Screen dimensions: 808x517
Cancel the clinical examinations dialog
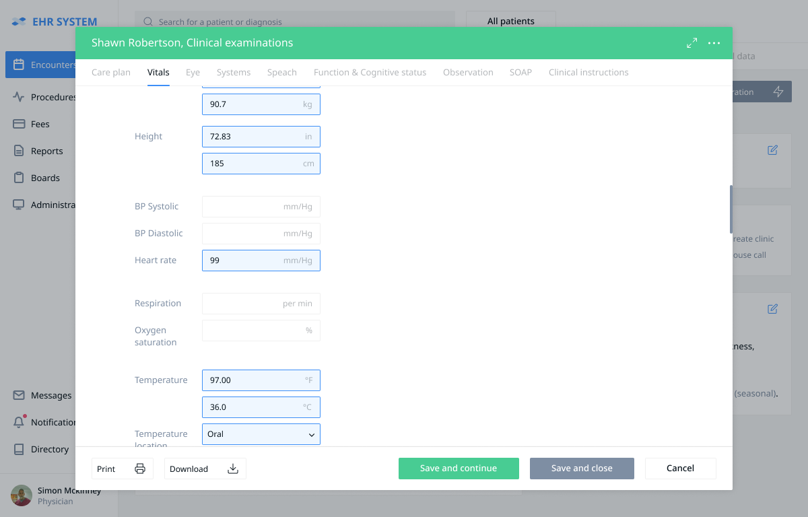click(x=680, y=469)
